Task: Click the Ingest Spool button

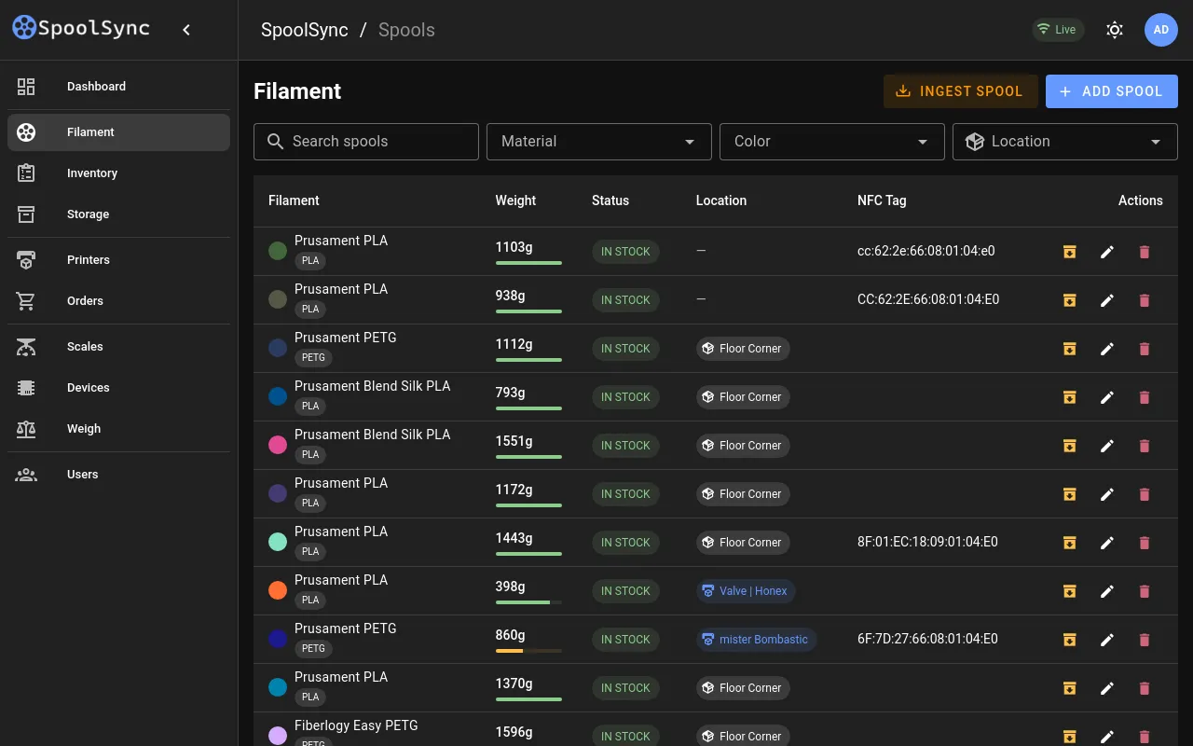Action: [x=960, y=91]
